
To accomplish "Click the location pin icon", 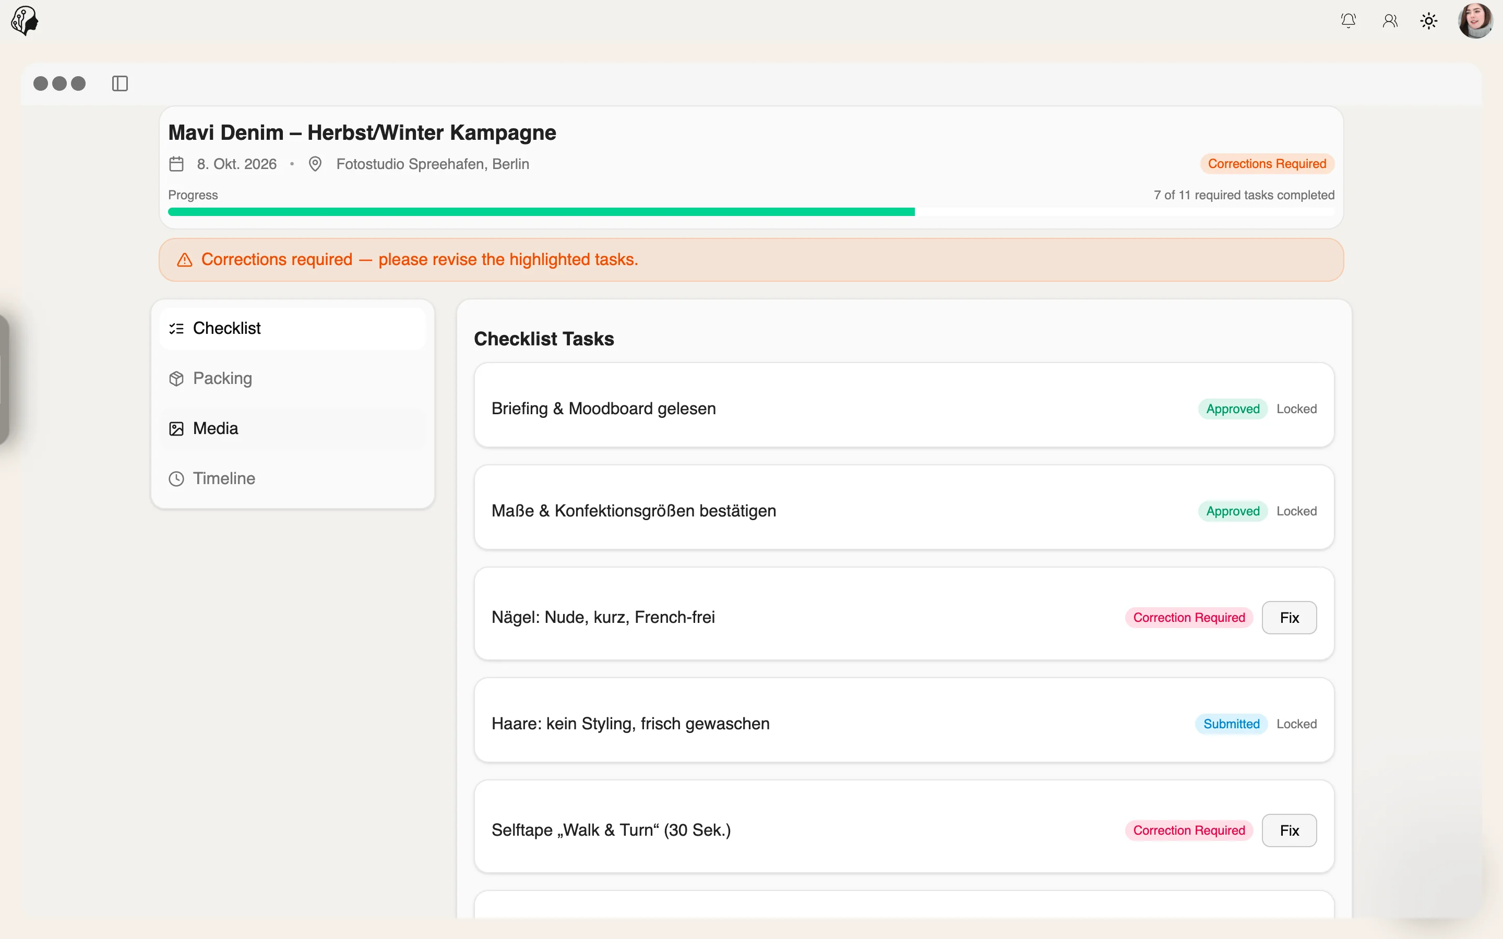I will point(315,164).
